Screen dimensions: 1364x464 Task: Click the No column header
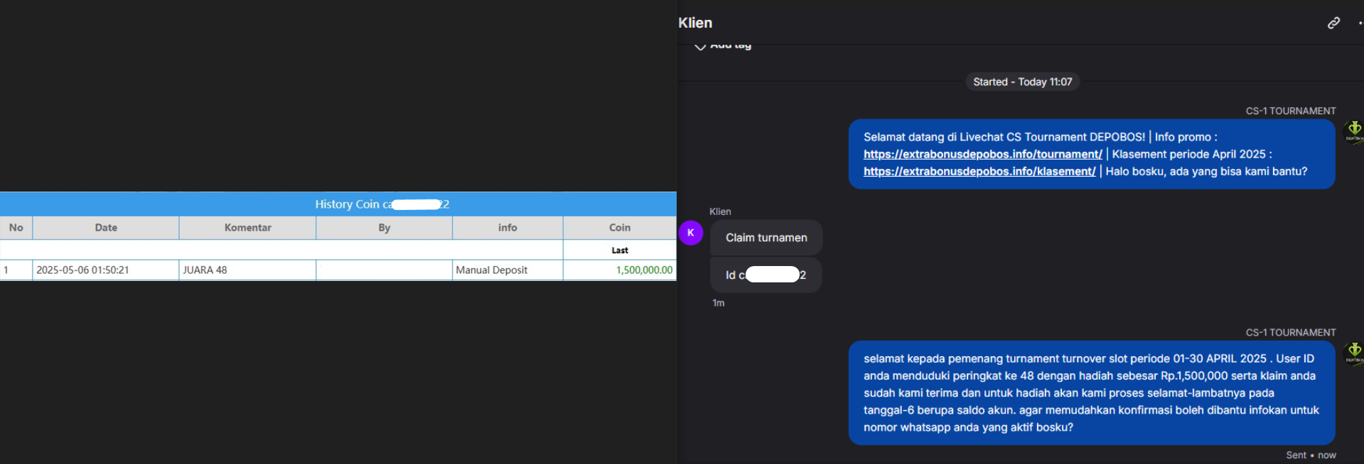(x=16, y=228)
